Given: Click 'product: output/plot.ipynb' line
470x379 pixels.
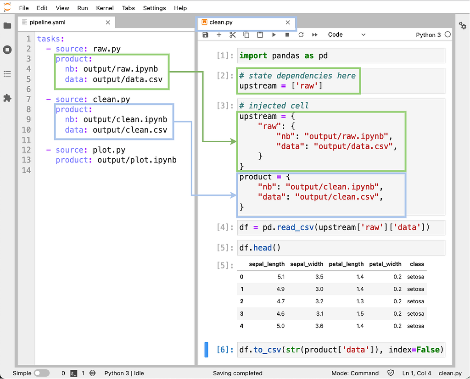Looking at the screenshot, I should tap(116, 160).
